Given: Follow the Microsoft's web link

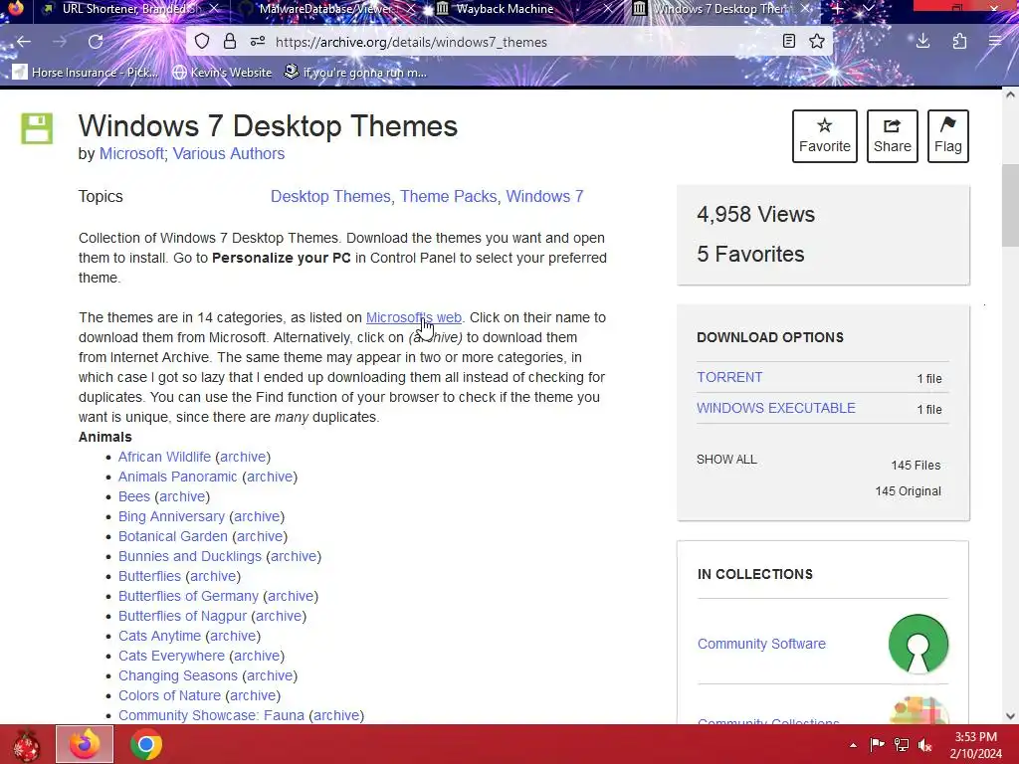Looking at the screenshot, I should click(x=413, y=317).
